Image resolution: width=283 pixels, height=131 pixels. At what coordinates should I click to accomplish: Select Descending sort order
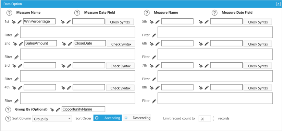pos(137,118)
